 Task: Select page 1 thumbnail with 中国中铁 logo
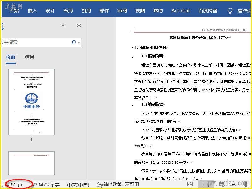coord(31,102)
